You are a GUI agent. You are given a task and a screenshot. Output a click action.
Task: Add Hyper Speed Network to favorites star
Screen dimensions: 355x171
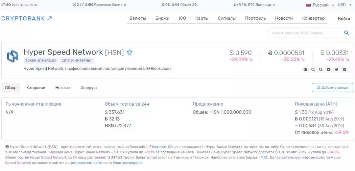click(130, 53)
